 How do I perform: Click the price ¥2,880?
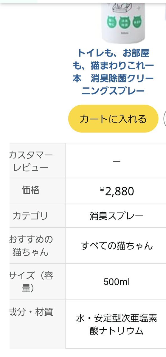click(117, 191)
